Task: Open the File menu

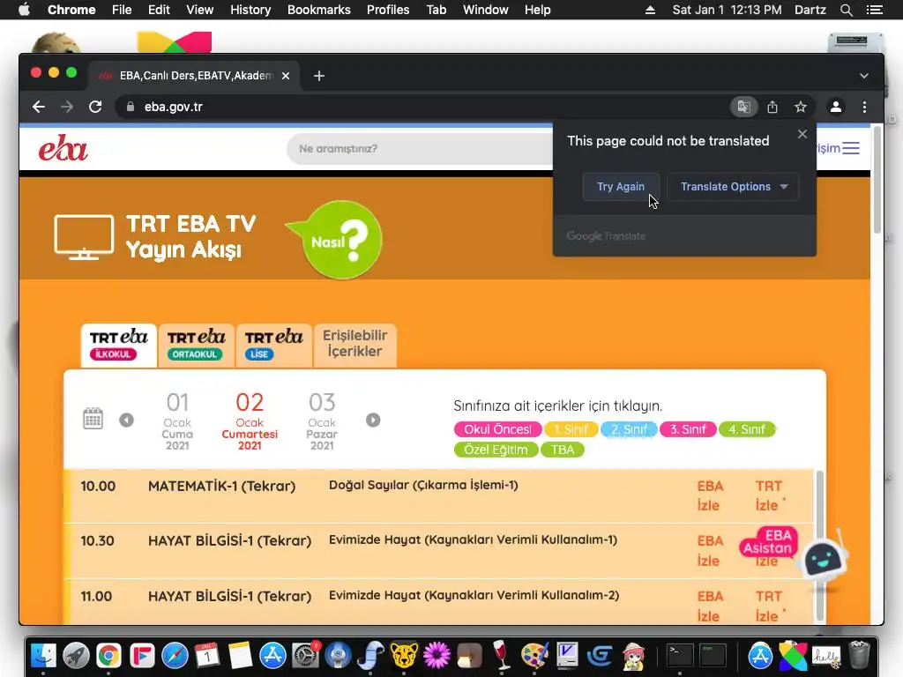Action: [x=122, y=10]
